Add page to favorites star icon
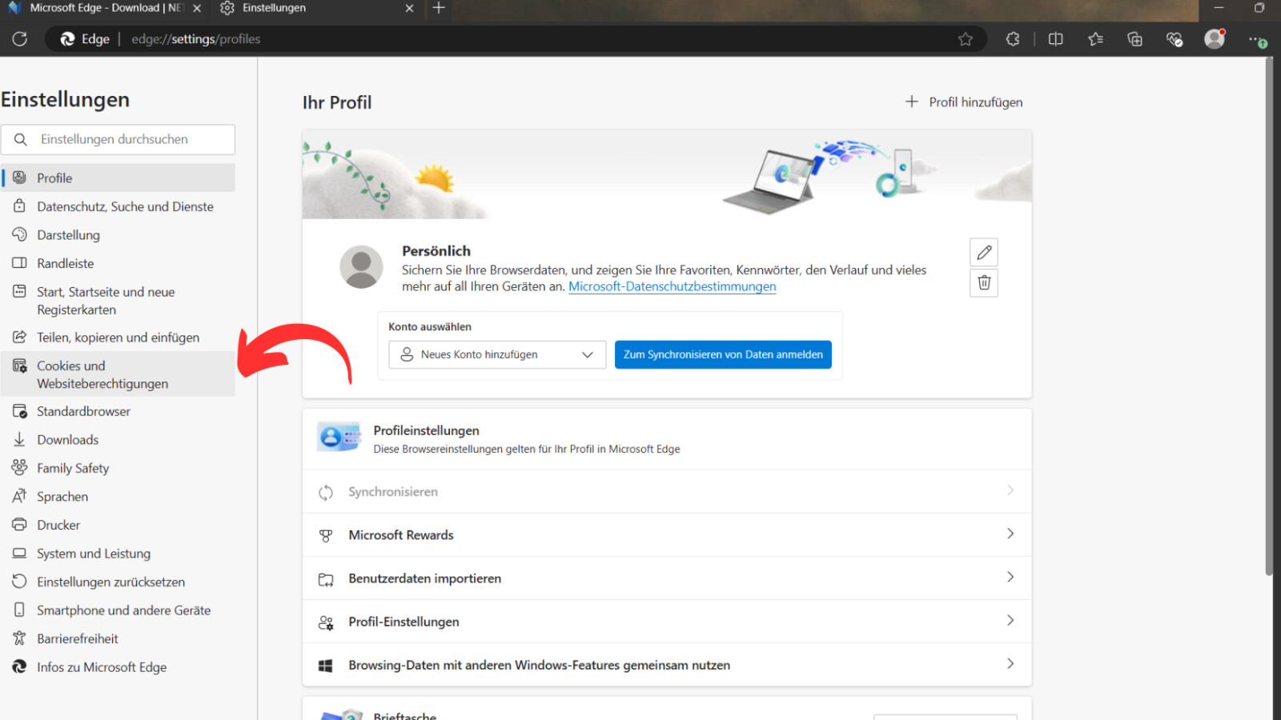 tap(966, 39)
